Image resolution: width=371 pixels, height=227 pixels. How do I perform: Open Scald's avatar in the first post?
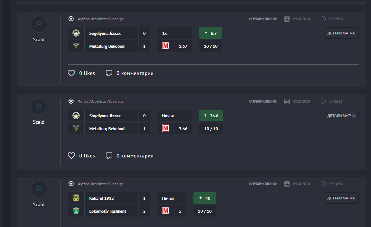pos(39,24)
